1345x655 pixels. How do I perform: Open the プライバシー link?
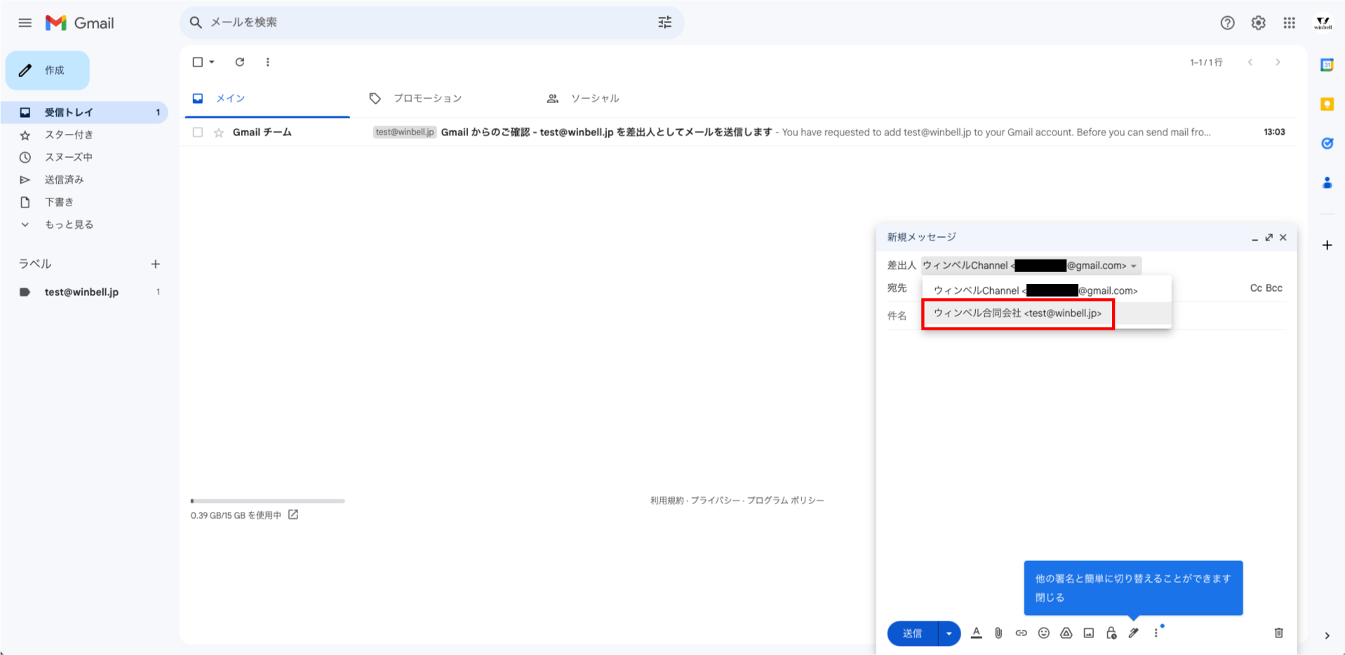tap(715, 500)
